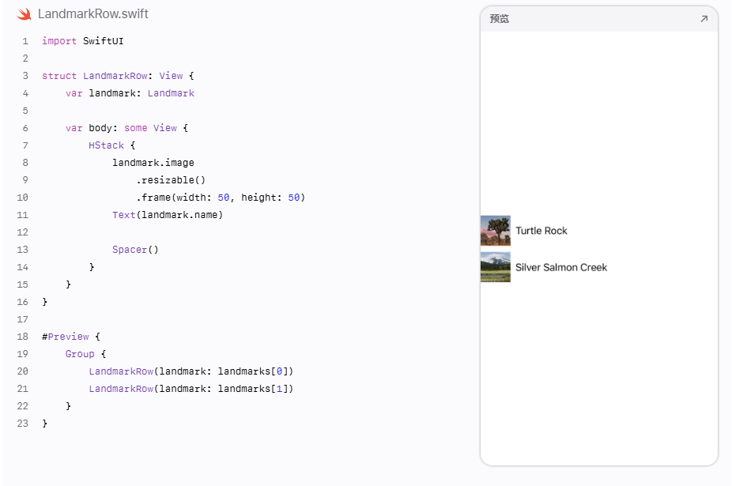Select the Silver Salmon Creek row text
Screen dimensions: 732x486
561,267
